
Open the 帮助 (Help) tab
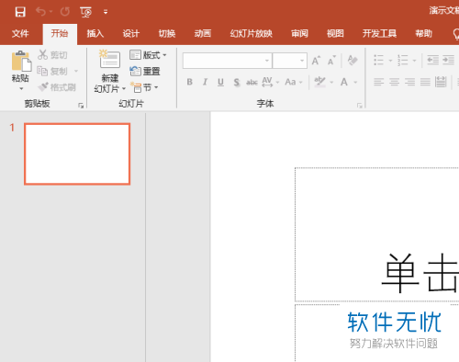424,33
